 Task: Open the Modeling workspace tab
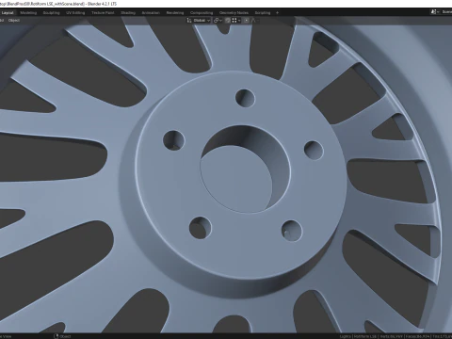28,13
